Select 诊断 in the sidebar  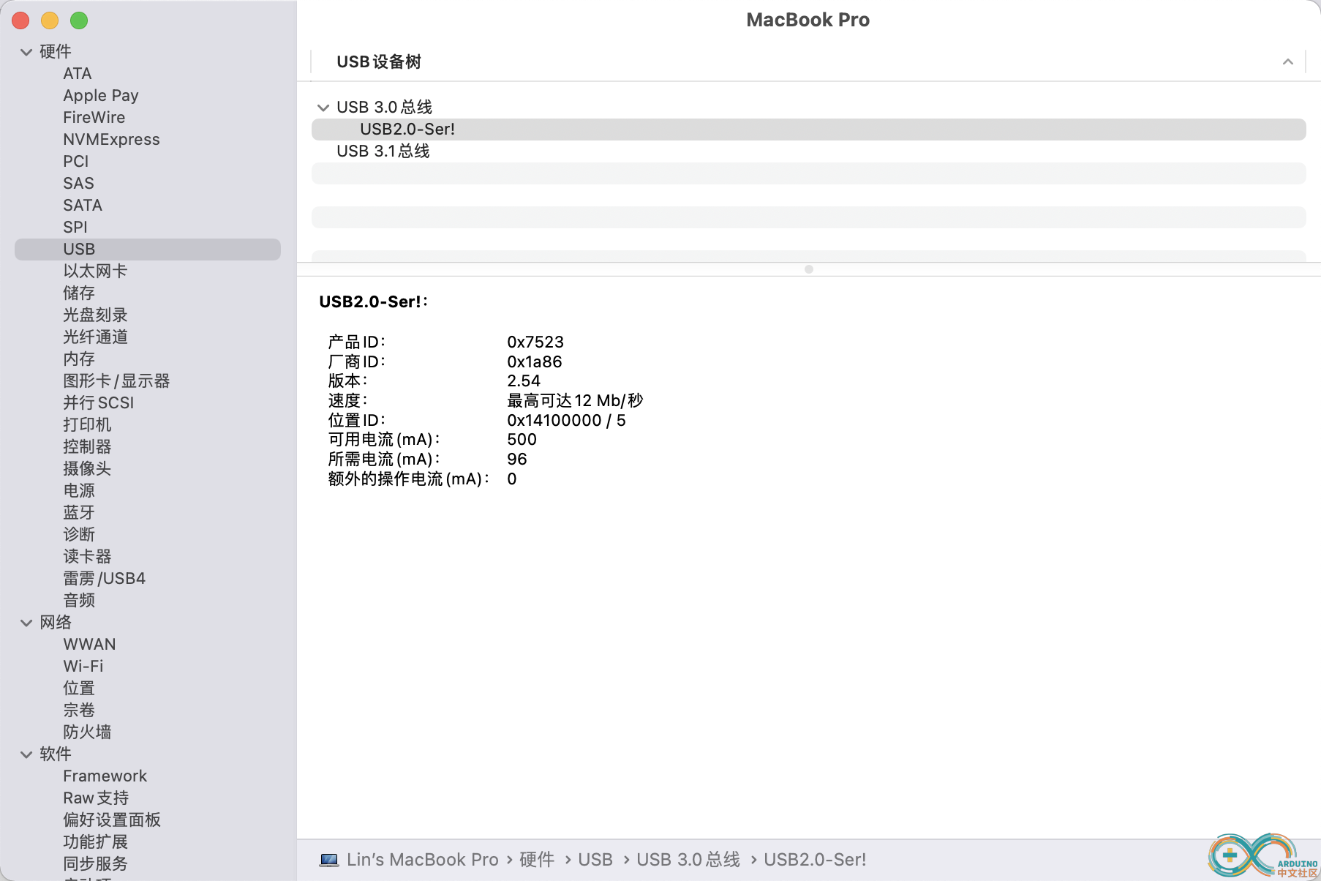[79, 535]
